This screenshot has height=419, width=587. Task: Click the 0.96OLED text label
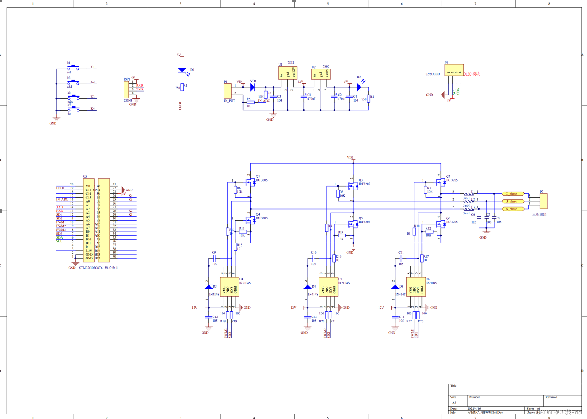[432, 74]
